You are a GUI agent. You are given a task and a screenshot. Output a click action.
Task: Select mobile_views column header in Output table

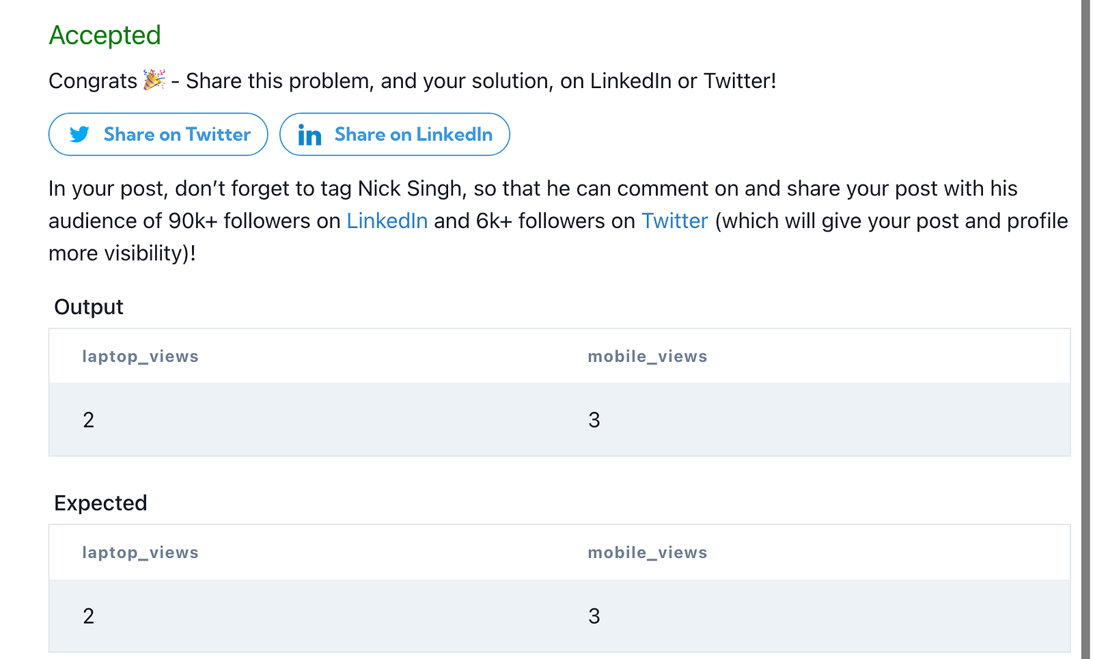pos(647,356)
